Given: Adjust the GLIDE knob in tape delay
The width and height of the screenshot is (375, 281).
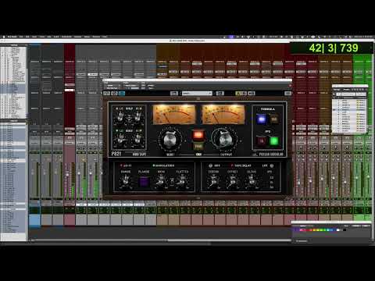Looking at the screenshot, I should 252,180.
